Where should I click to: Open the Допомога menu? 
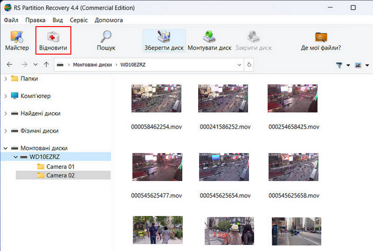[x=109, y=20]
